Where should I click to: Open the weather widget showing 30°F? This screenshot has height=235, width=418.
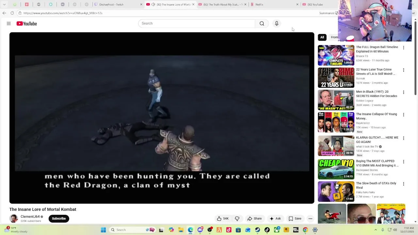16,230
